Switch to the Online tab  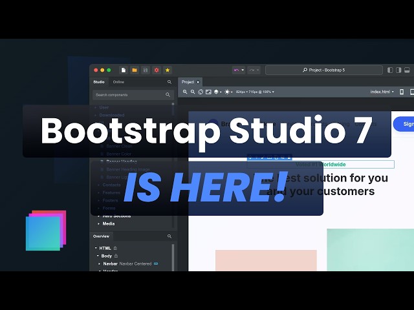(x=118, y=82)
